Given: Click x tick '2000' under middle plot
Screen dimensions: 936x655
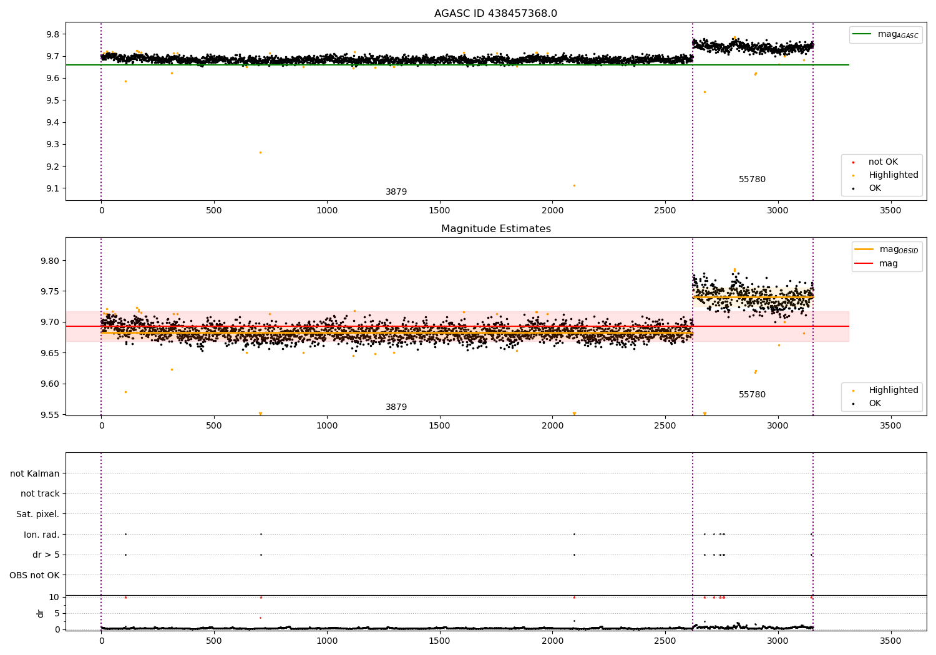Looking at the screenshot, I should click(x=552, y=426).
